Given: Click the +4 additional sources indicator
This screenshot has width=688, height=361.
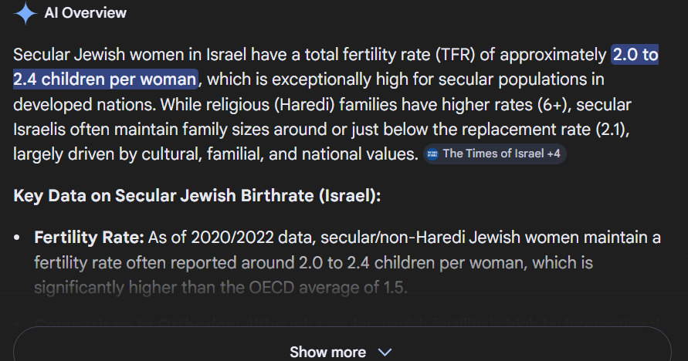Looking at the screenshot, I should pos(553,154).
